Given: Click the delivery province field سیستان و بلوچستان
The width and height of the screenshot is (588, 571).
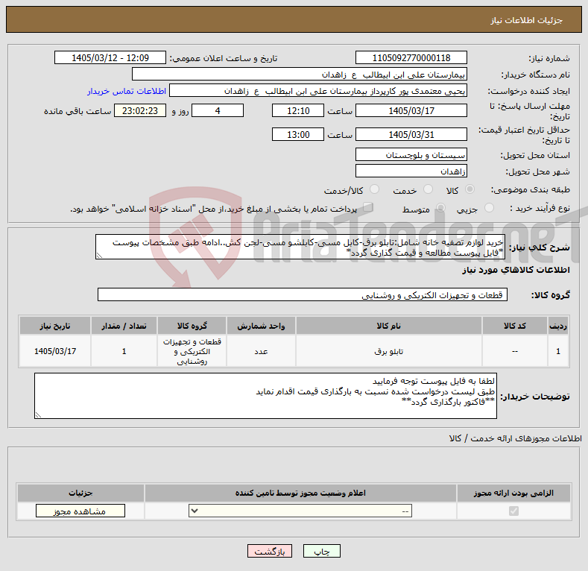Looking at the screenshot, I should point(411,154).
